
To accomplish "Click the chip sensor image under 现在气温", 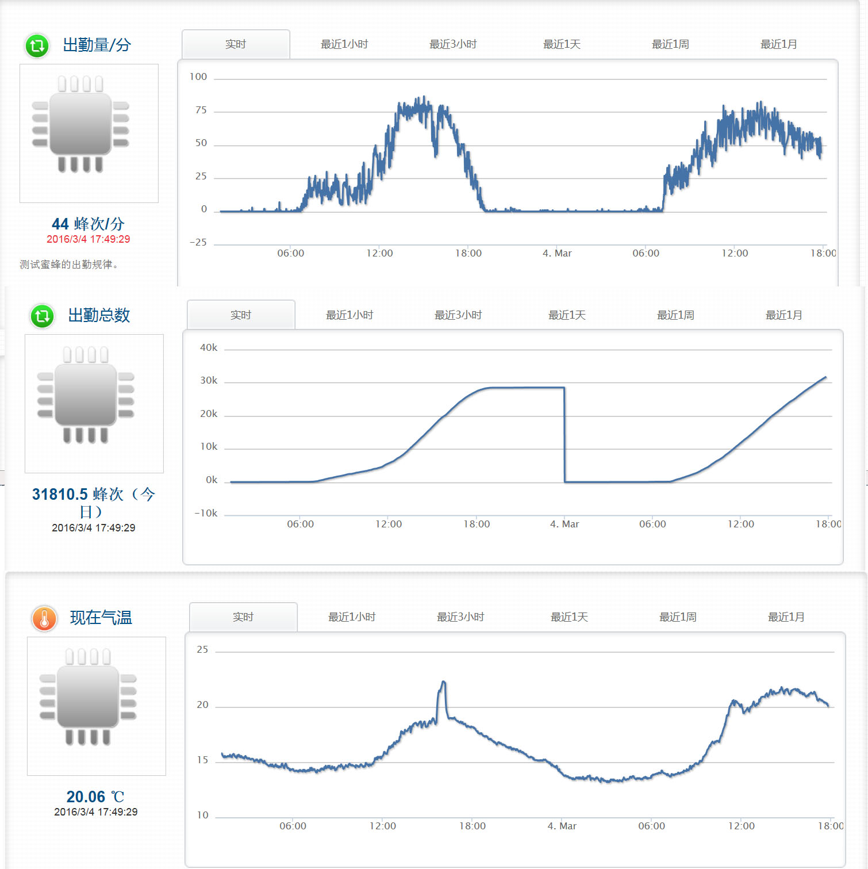I will coord(97,706).
